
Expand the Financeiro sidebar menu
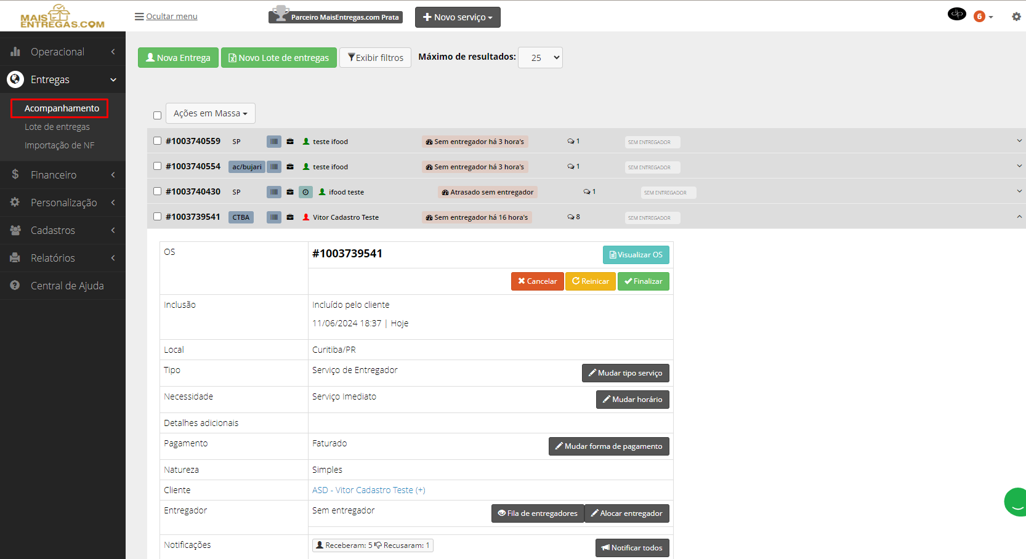tap(63, 175)
